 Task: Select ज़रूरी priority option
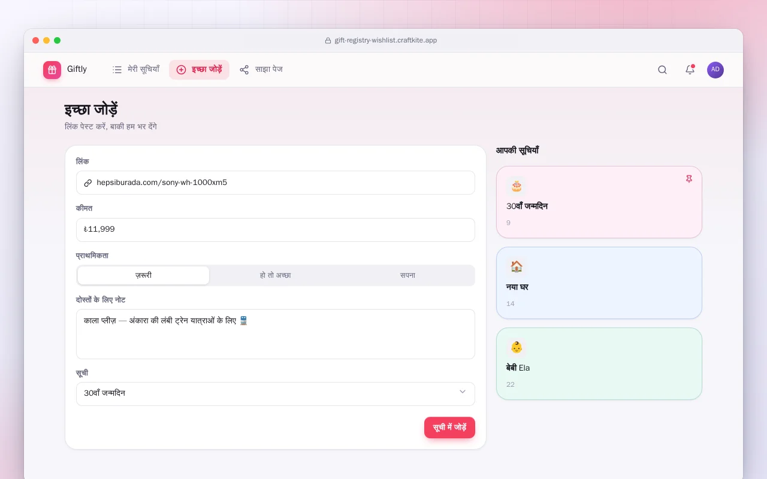143,275
